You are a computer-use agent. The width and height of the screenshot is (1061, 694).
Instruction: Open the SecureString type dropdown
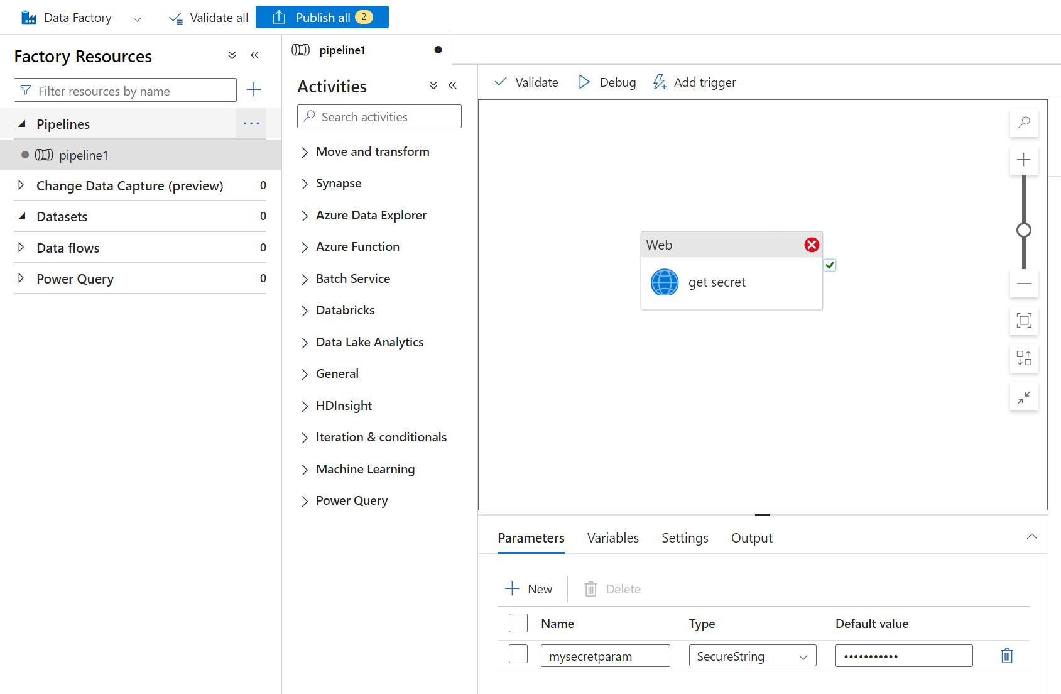click(x=752, y=656)
